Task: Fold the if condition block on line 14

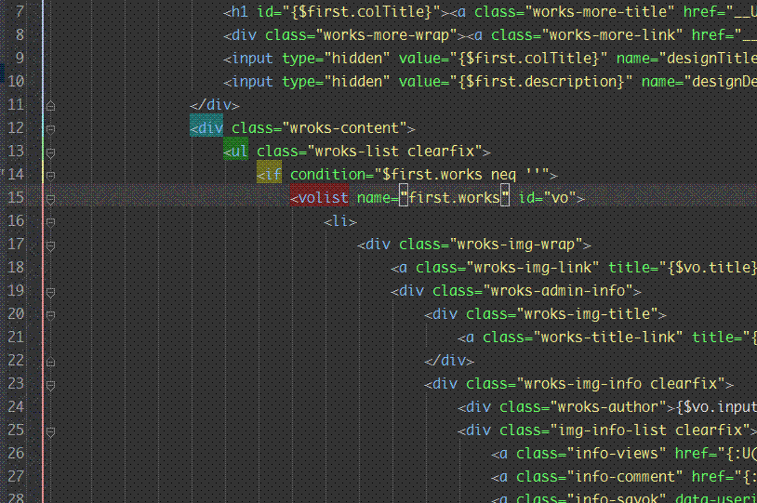Action: tap(51, 175)
